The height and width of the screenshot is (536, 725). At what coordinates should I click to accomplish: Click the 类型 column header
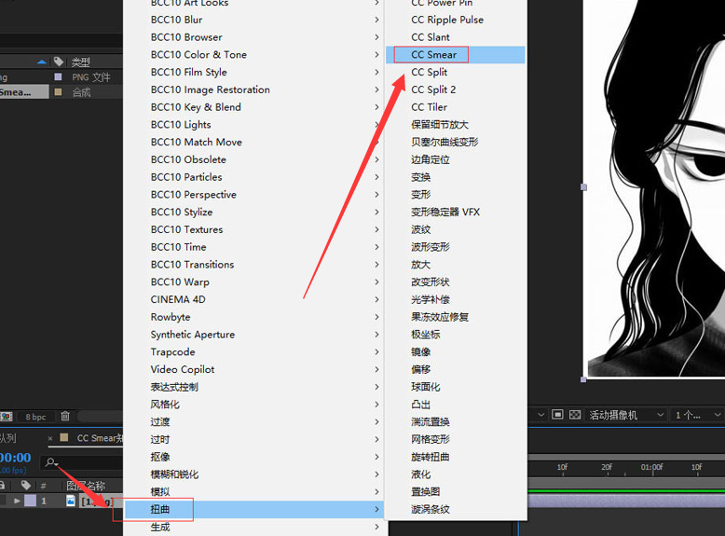point(80,62)
